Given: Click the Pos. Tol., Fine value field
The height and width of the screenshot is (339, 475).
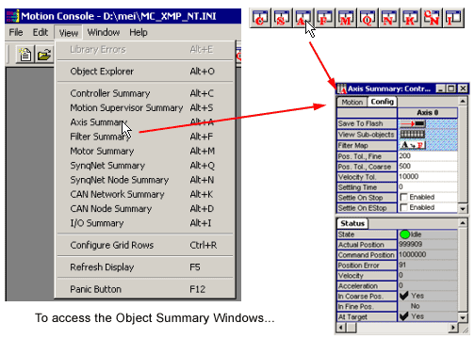Looking at the screenshot, I should 428,156.
